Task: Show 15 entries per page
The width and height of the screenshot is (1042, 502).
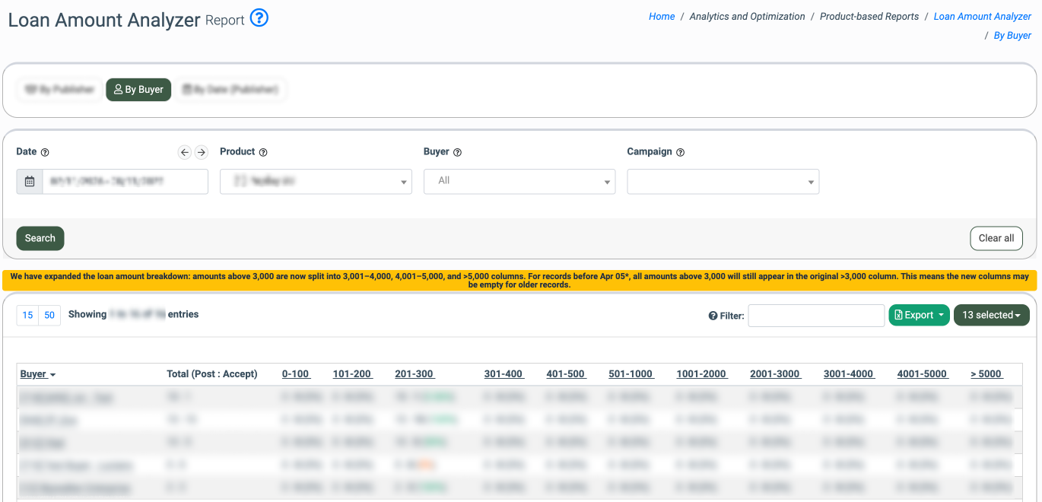Action: (27, 315)
